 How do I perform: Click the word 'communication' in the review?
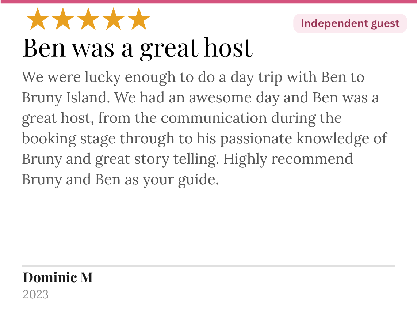click(214, 118)
